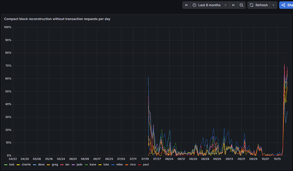This screenshot has width=293, height=171.
Task: Click the refresh circular arrows icon
Action: (x=251, y=5)
